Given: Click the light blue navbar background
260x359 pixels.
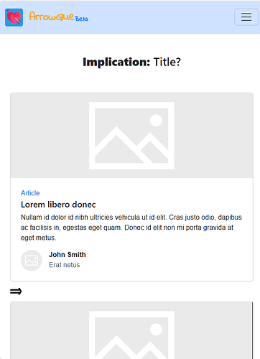Looking at the screenshot, I should (158, 17).
